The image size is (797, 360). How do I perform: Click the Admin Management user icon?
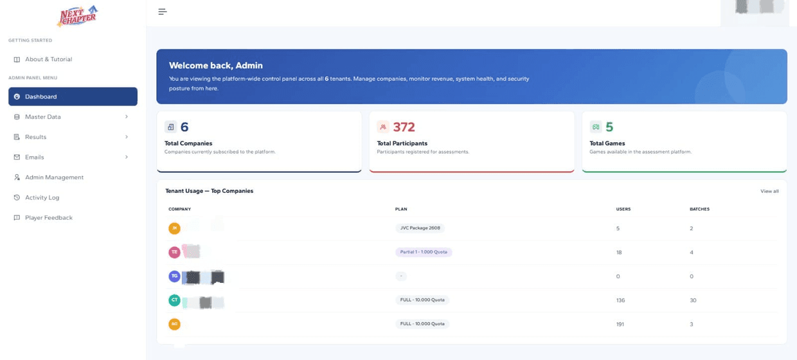17,177
